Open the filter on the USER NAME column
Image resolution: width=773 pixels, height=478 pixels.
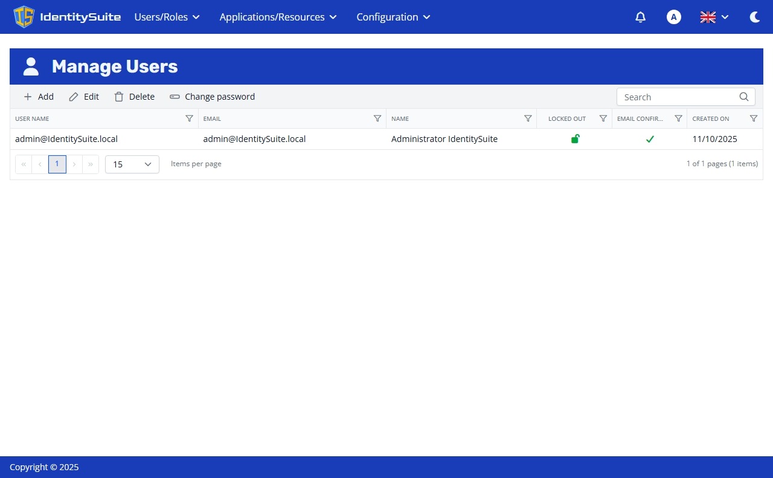[190, 118]
